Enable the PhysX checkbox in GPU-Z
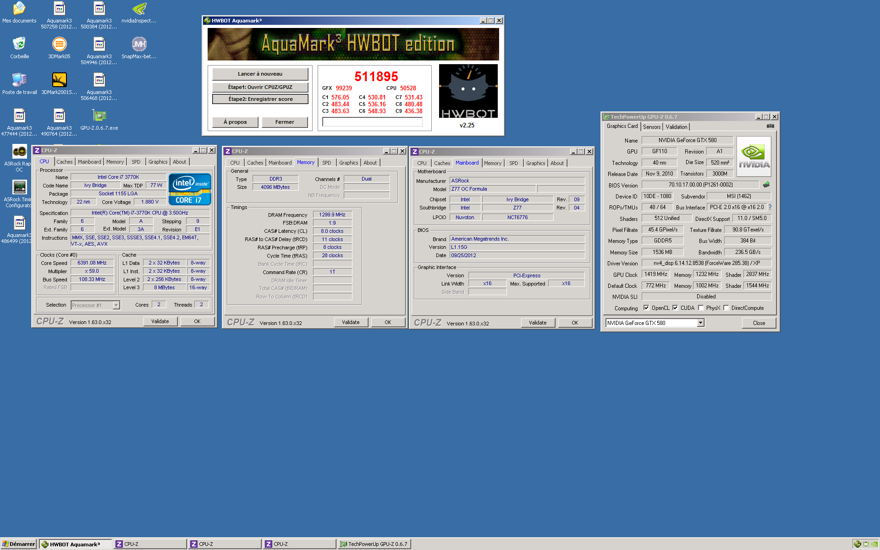This screenshot has height=550, width=880. pos(701,308)
